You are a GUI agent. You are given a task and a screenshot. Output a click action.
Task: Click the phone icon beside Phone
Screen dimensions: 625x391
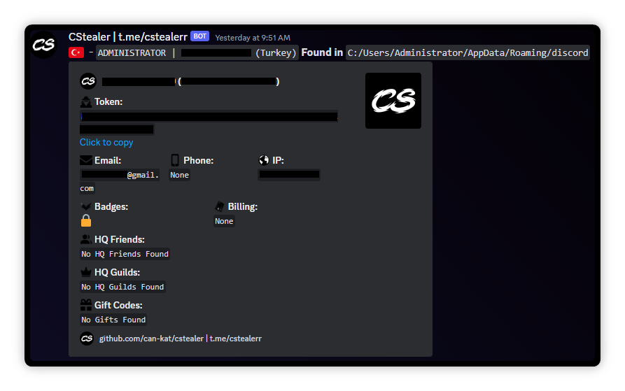(174, 160)
